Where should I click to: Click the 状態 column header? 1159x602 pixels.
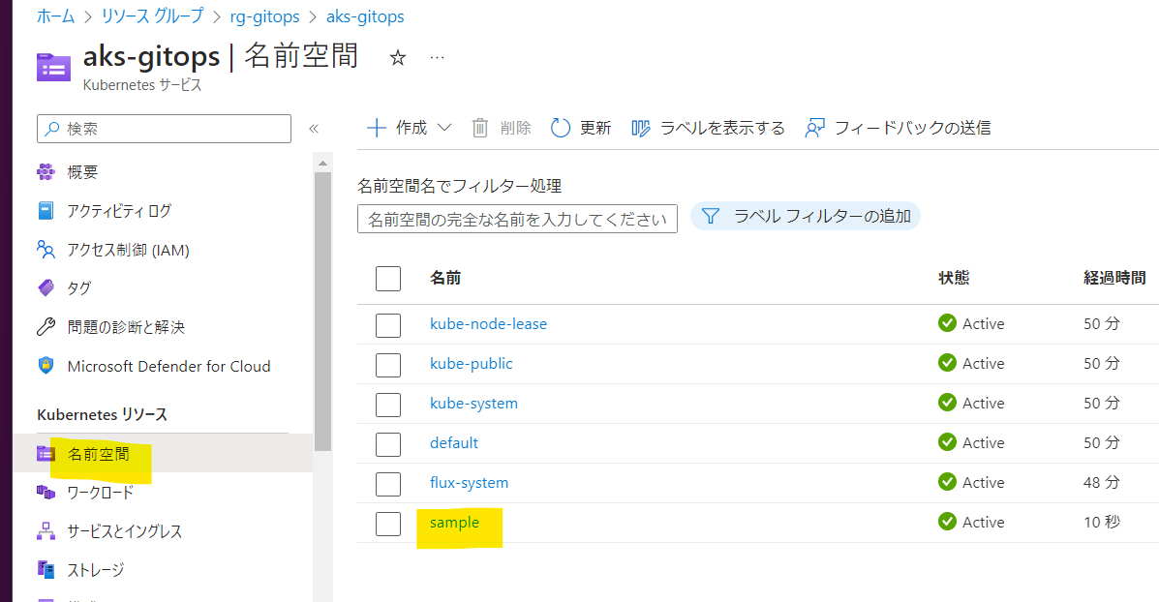(x=954, y=278)
